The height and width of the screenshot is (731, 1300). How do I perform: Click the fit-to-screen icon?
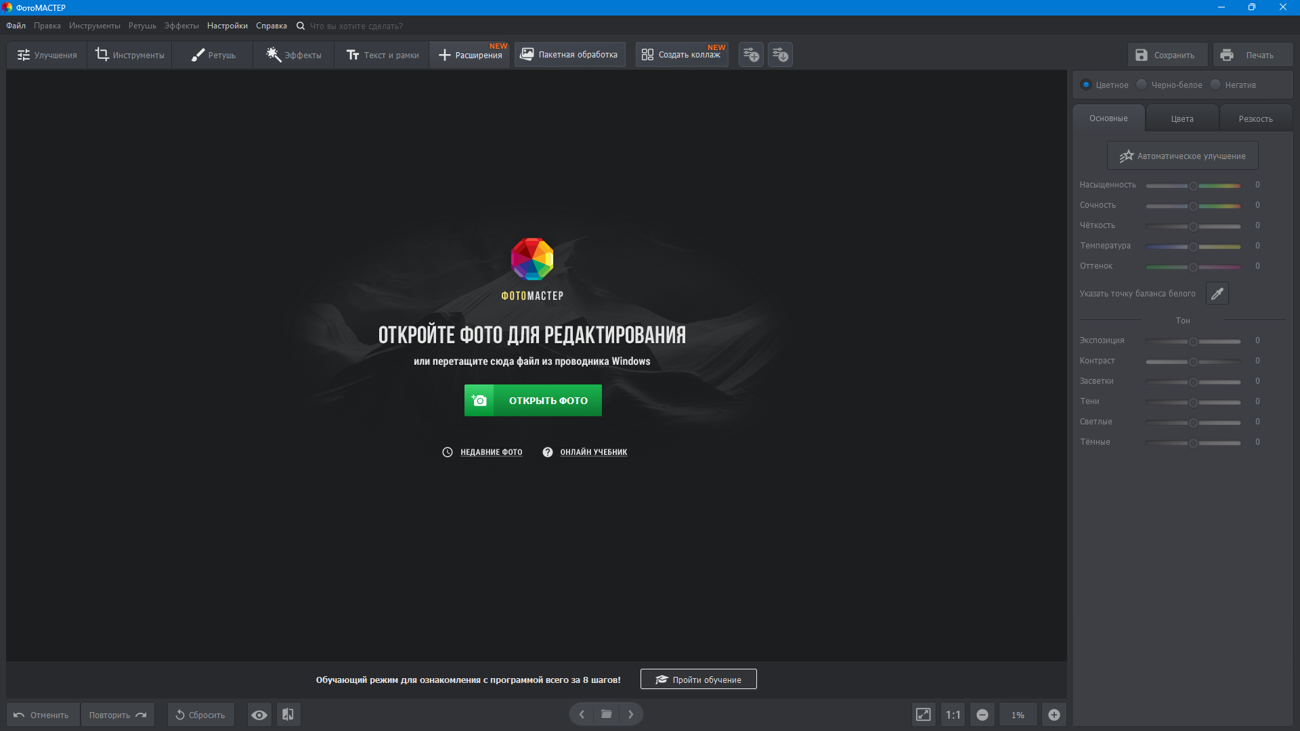923,715
